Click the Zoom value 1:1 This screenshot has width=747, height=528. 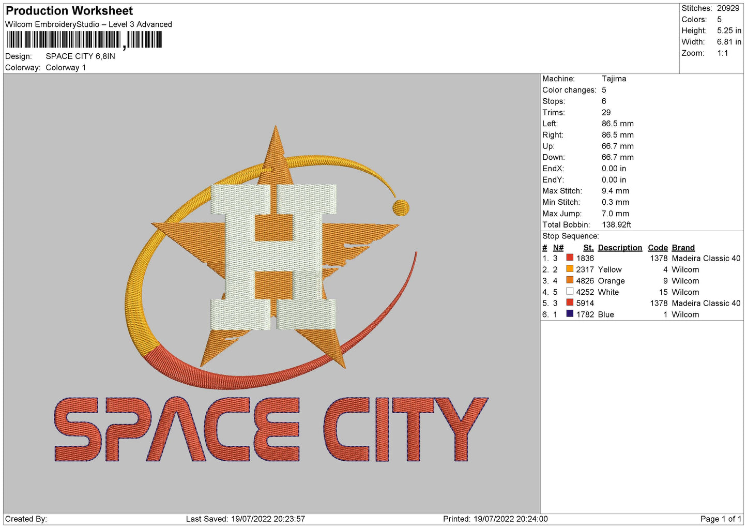722,53
